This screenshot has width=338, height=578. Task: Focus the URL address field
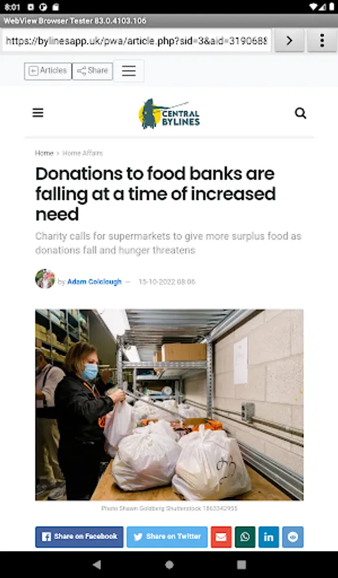(x=137, y=40)
